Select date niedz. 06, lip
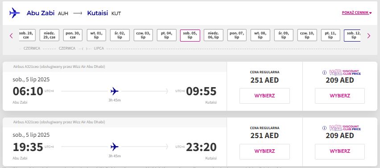Screen dimensions: 380x168 pos(213,35)
